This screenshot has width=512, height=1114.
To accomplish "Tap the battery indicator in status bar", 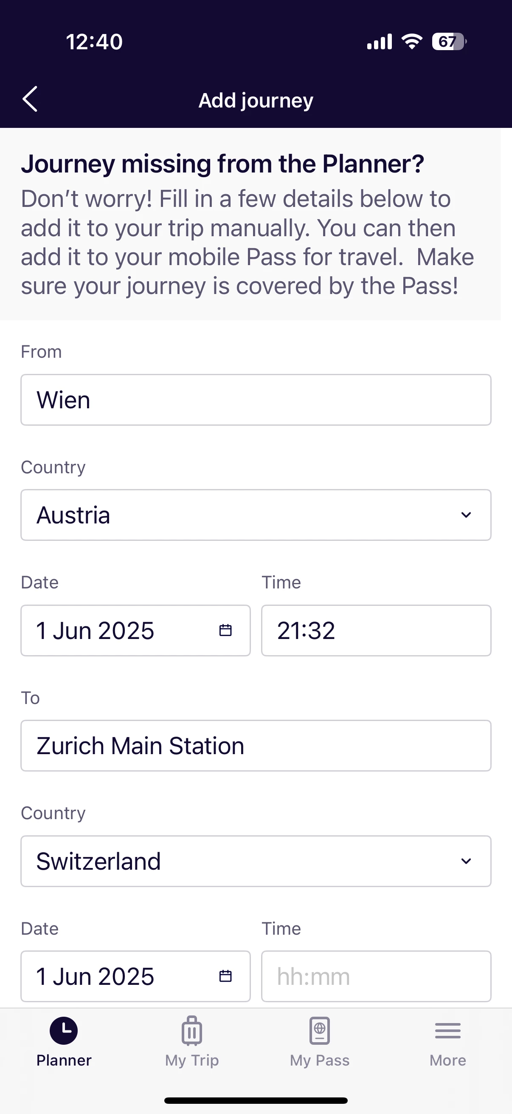I will (x=449, y=42).
